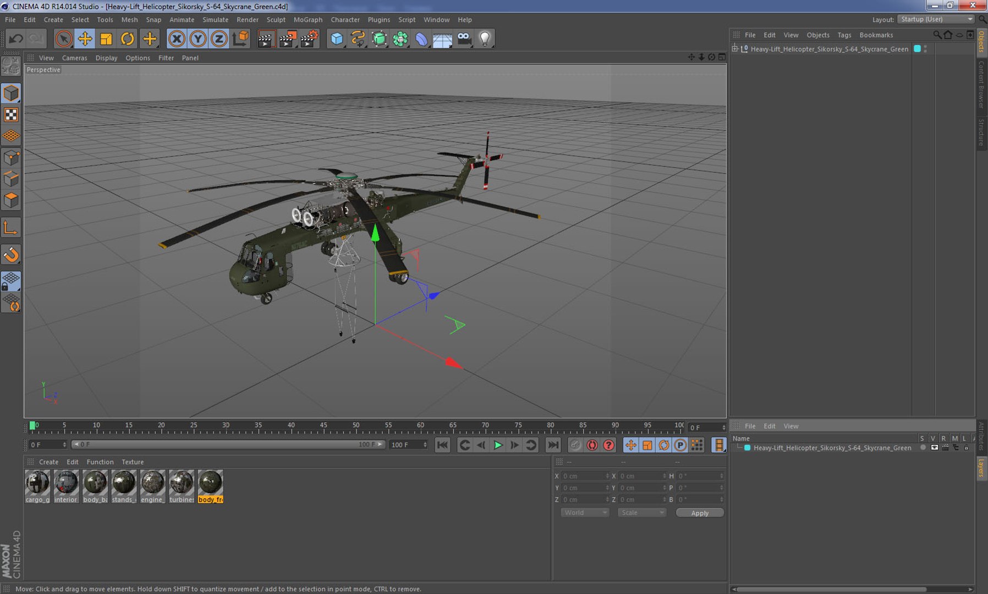
Task: Click the current frame 0 F field
Action: (47, 444)
